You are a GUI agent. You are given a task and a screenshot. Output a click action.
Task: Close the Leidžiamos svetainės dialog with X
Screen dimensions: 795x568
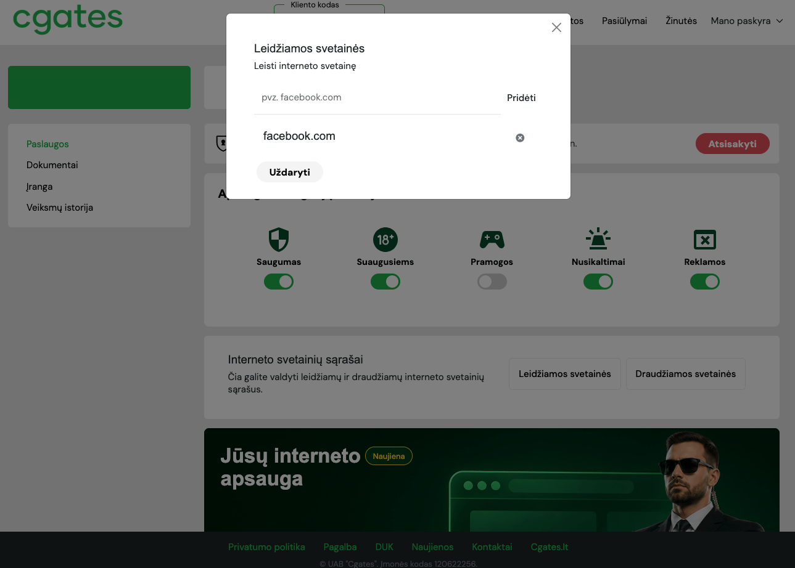point(556,28)
